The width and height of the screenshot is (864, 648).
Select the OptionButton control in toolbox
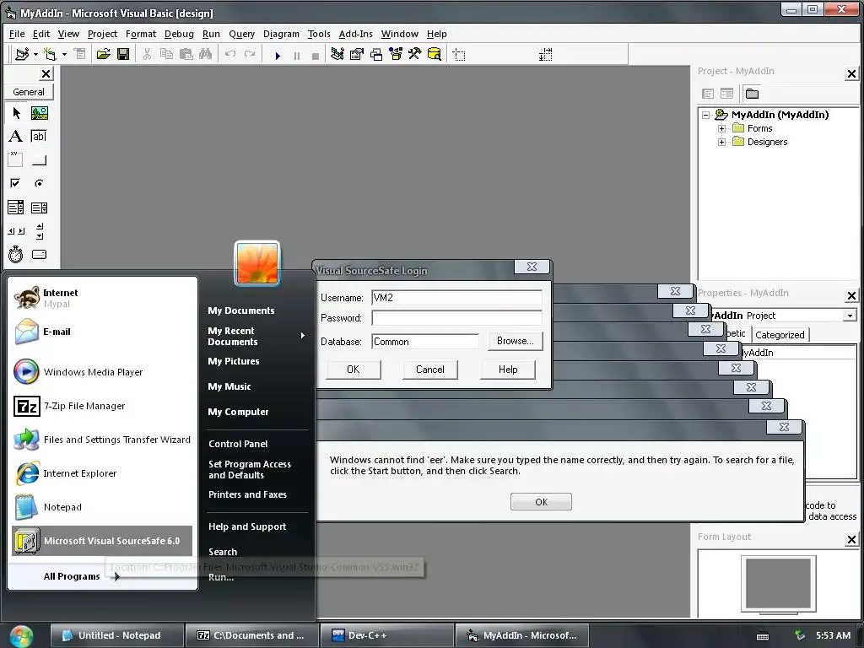click(x=39, y=183)
